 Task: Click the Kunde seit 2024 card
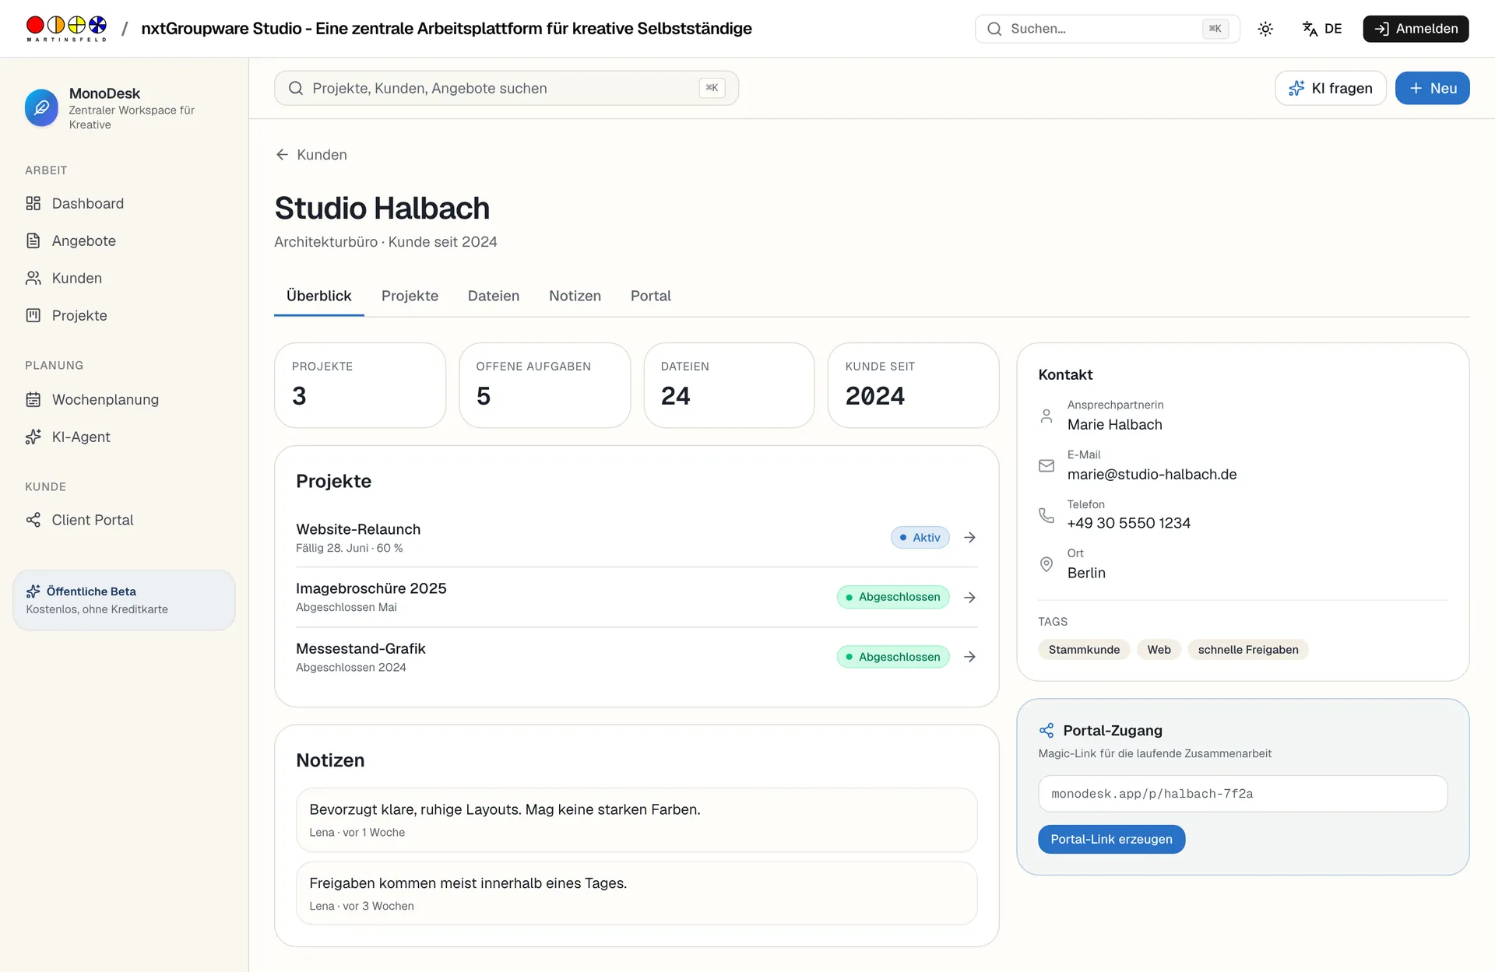coord(913,385)
